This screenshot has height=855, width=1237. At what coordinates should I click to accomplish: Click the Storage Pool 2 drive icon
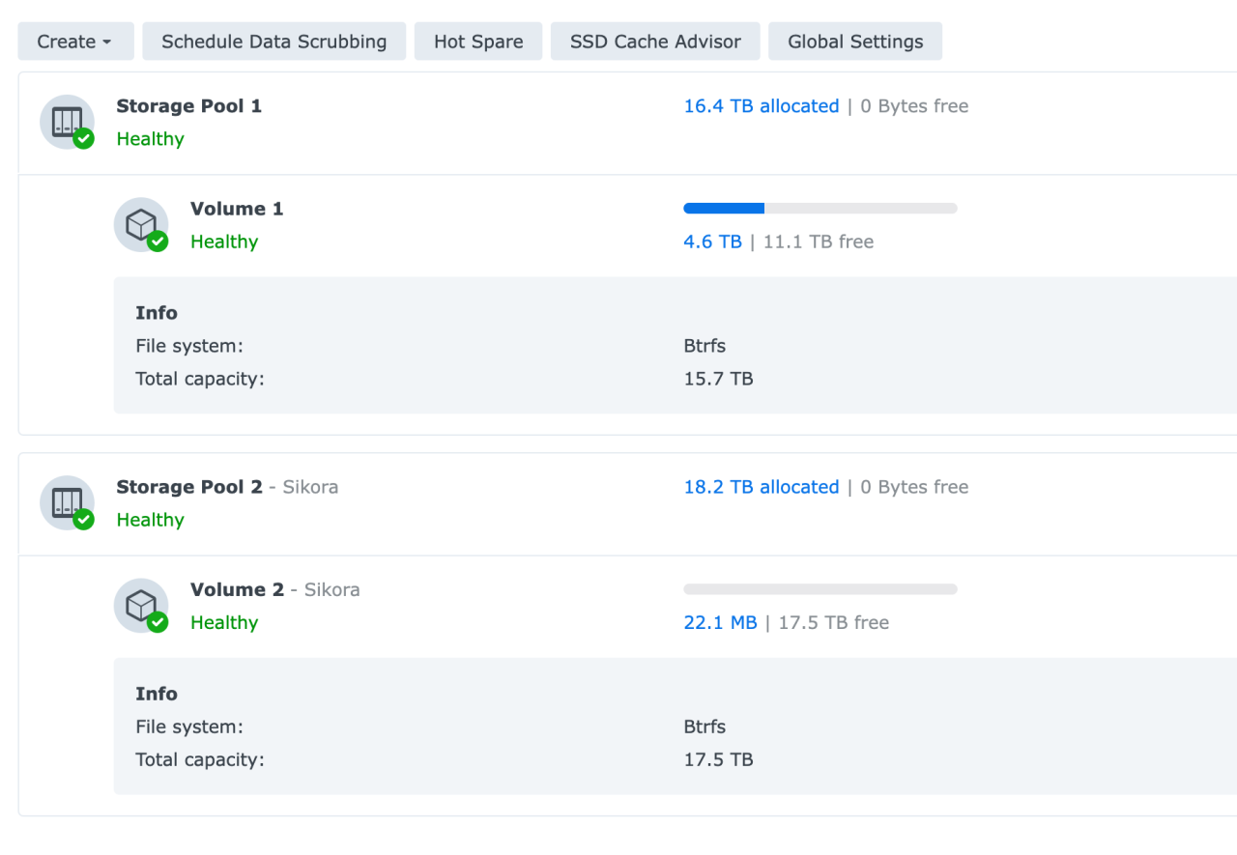click(x=66, y=502)
